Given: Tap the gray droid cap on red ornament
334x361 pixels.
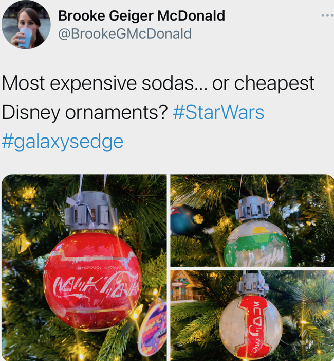Looking at the screenshot, I should [x=91, y=210].
